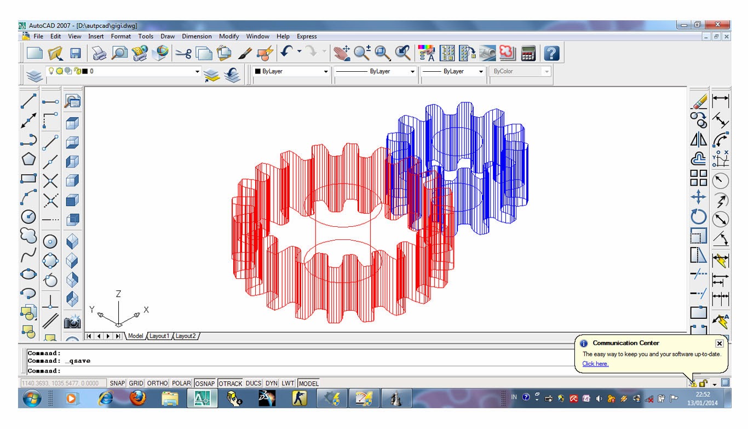
Task: Disable OSNAP in the status bar
Action: click(x=205, y=383)
